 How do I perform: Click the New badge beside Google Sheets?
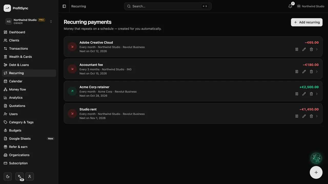50,139
